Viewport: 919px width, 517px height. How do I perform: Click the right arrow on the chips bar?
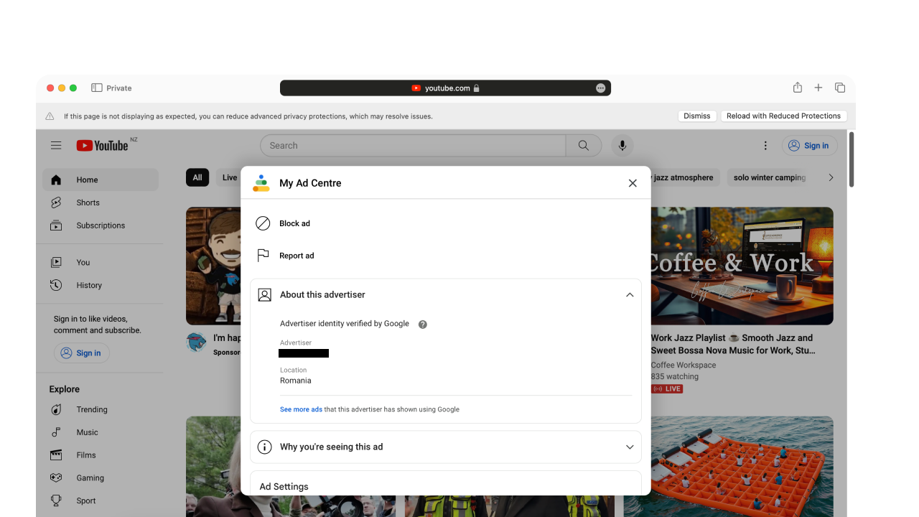click(x=831, y=177)
